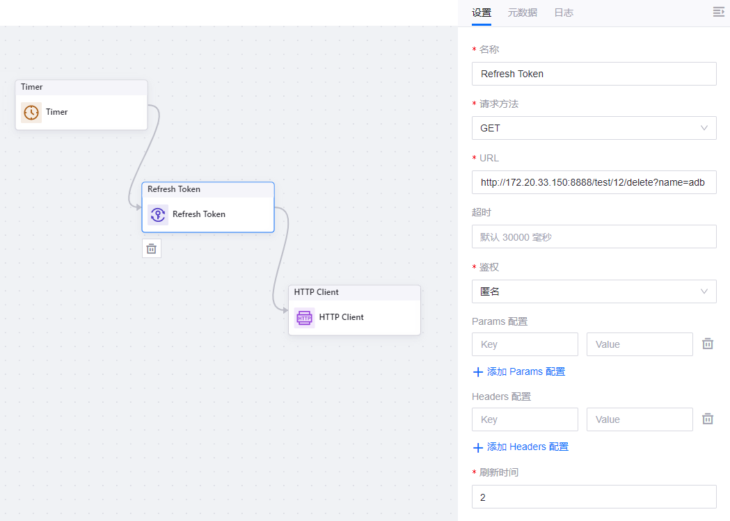The width and height of the screenshot is (730, 521).
Task: Open the 请求方法 GET dropdown
Action: click(x=594, y=128)
